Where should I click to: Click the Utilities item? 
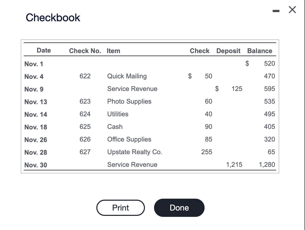click(x=118, y=114)
